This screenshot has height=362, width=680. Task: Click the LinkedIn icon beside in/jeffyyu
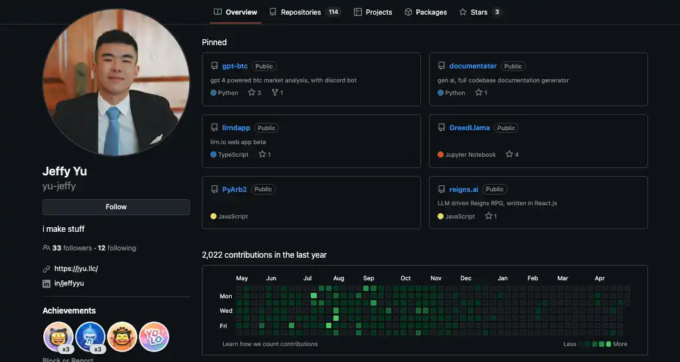pos(46,283)
